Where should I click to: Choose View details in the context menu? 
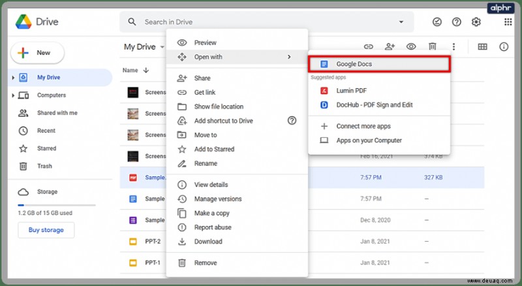(x=237, y=185)
